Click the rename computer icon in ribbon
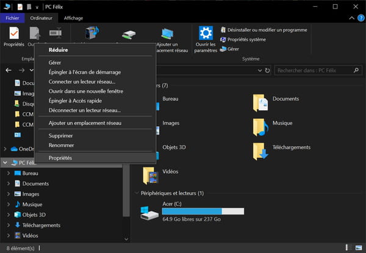 click(56, 33)
